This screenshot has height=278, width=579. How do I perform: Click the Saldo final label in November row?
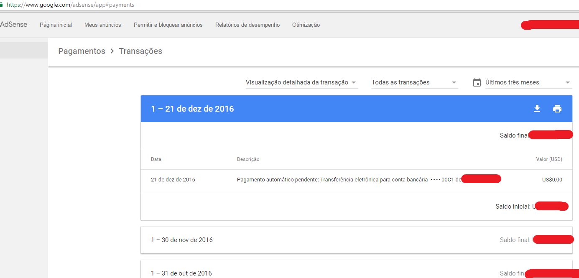(515, 240)
